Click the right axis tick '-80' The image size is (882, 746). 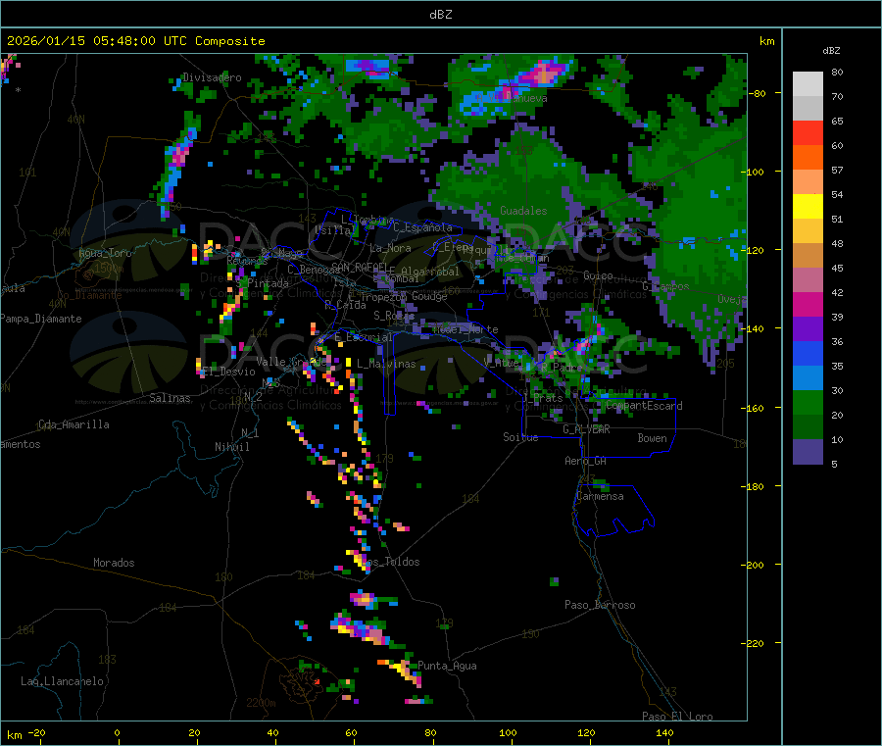tap(758, 93)
